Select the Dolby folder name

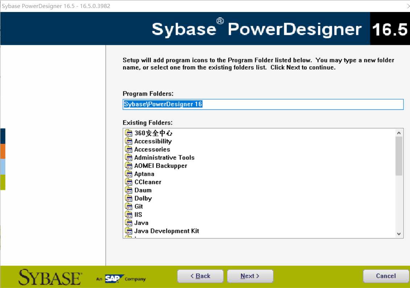point(143,199)
